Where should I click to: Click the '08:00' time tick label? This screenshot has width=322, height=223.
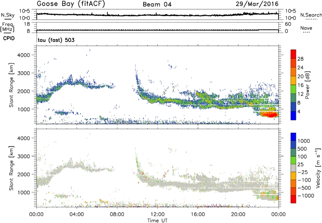pyautogui.click(x=117, y=215)
